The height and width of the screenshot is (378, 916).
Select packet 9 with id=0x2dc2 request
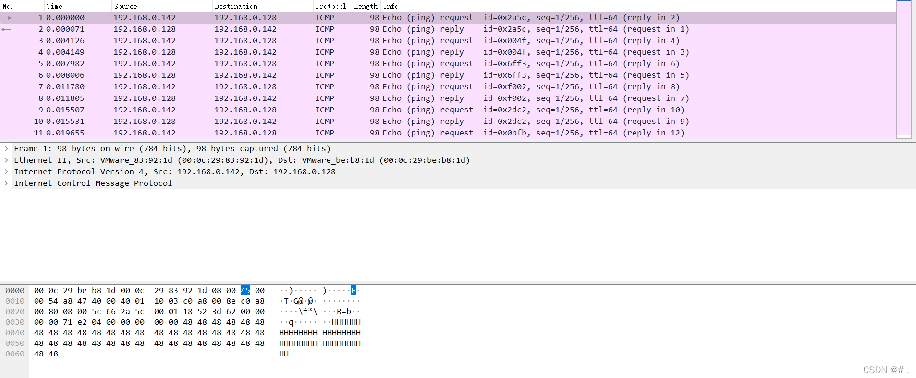(448, 110)
